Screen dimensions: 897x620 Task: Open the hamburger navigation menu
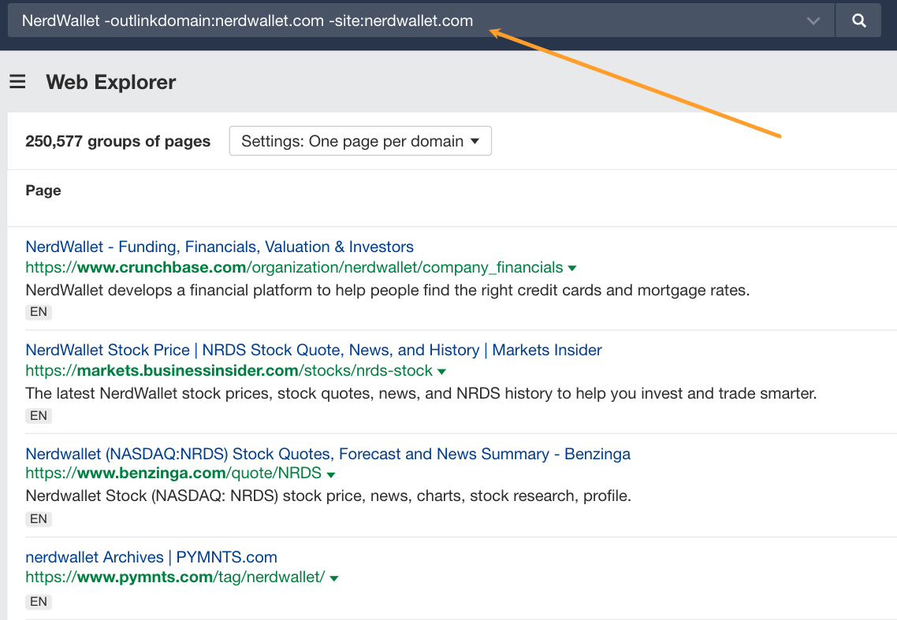click(x=17, y=82)
